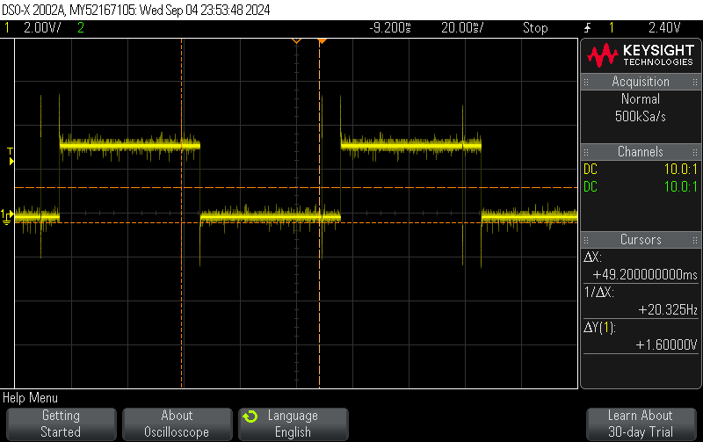
Task: Toggle the green channel 2 indicator
Action: [81, 27]
